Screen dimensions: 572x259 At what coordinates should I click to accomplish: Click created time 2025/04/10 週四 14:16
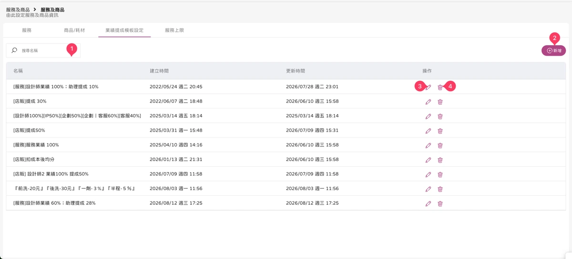[176, 145]
